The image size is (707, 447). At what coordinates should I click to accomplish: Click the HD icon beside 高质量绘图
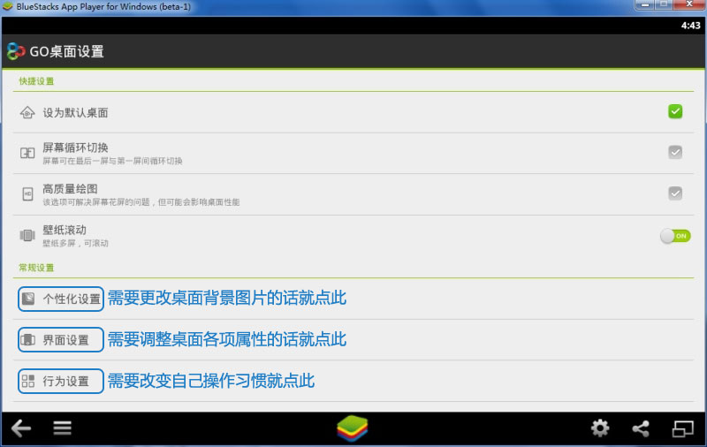coord(27,194)
